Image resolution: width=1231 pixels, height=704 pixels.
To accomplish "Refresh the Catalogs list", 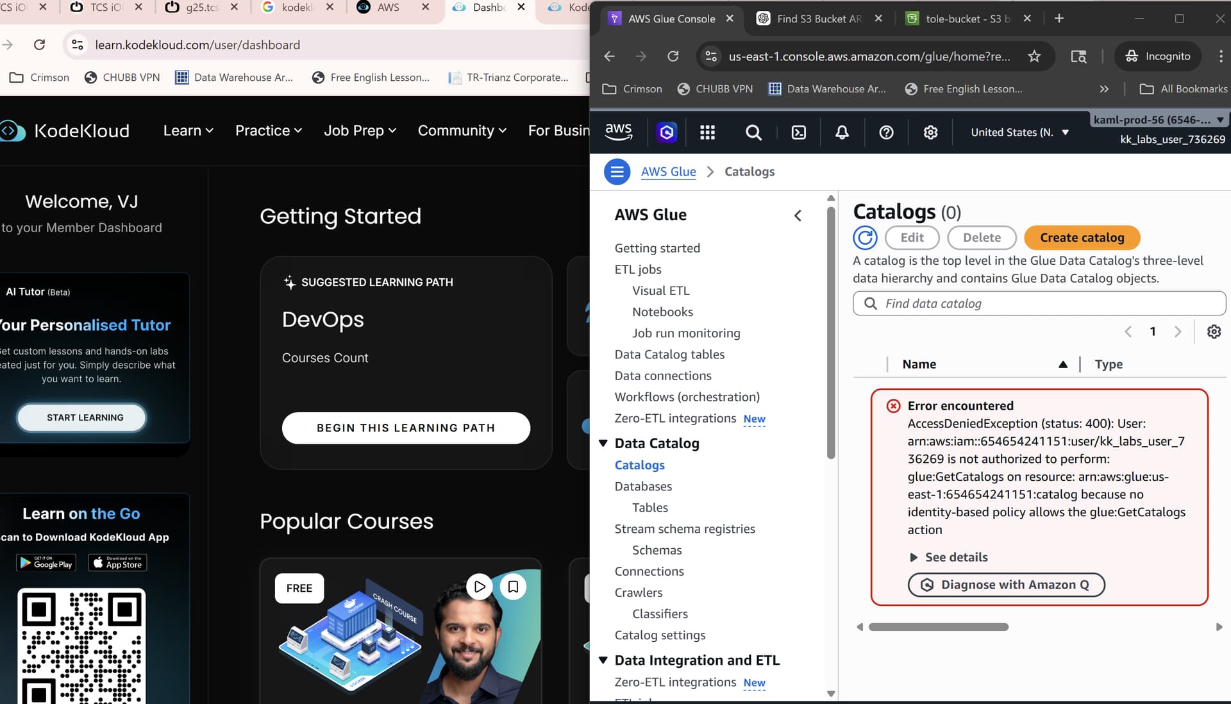I will tap(865, 238).
